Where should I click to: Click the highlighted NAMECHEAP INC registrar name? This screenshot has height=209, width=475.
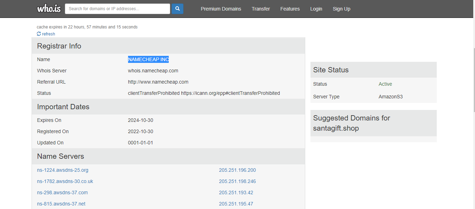(148, 59)
